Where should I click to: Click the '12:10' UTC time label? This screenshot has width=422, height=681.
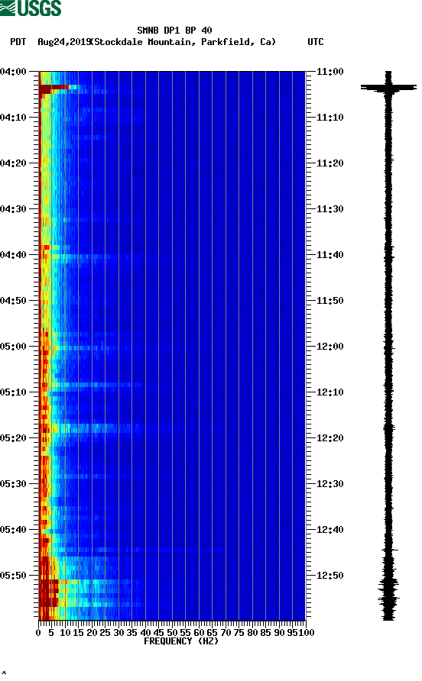pyautogui.click(x=329, y=392)
